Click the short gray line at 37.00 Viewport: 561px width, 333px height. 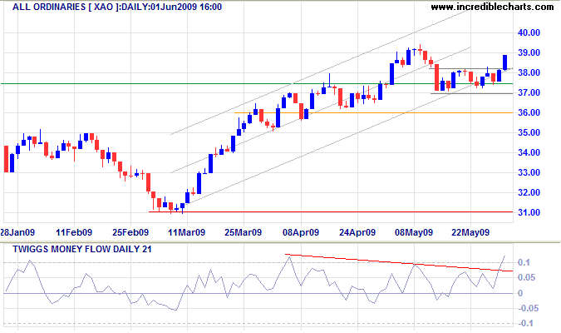tap(471, 93)
